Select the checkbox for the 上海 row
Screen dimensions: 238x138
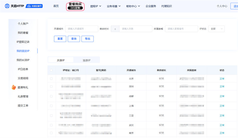pos(51,106)
